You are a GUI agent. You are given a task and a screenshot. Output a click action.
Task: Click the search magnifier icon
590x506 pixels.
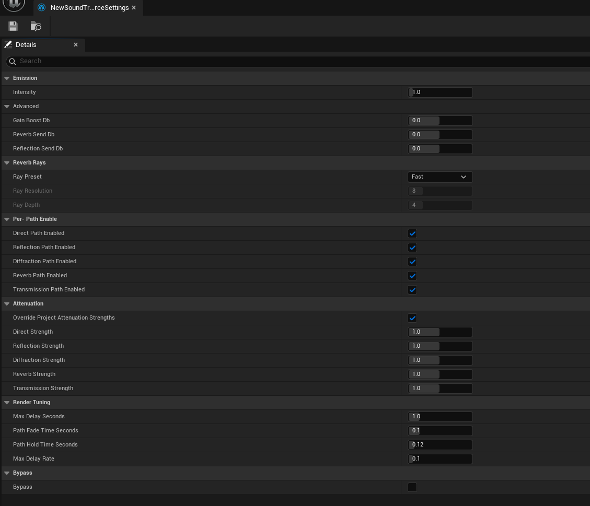point(13,61)
